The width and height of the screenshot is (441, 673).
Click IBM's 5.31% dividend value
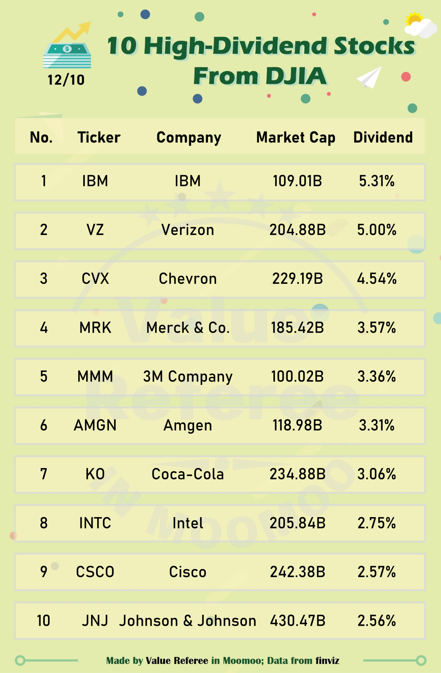point(377,181)
